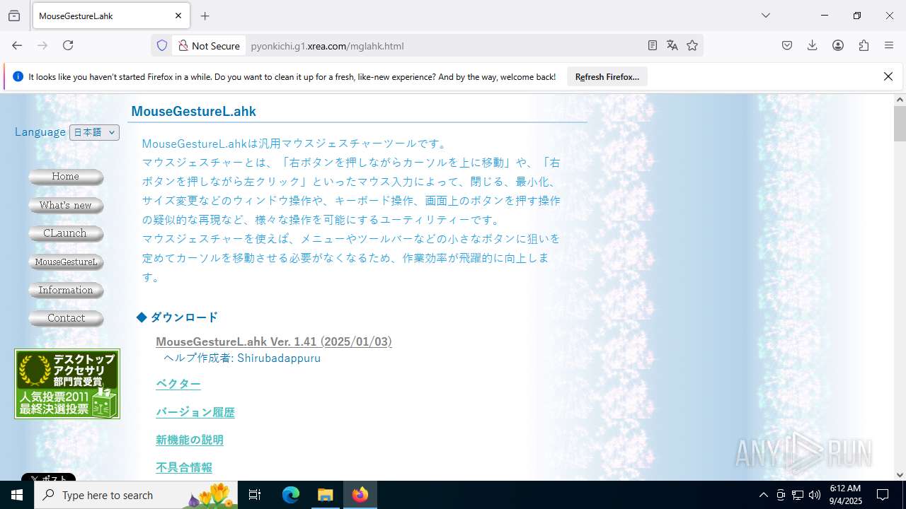Screen dimensions: 906x509
Task: Open the translate page icon
Action: tap(672, 45)
